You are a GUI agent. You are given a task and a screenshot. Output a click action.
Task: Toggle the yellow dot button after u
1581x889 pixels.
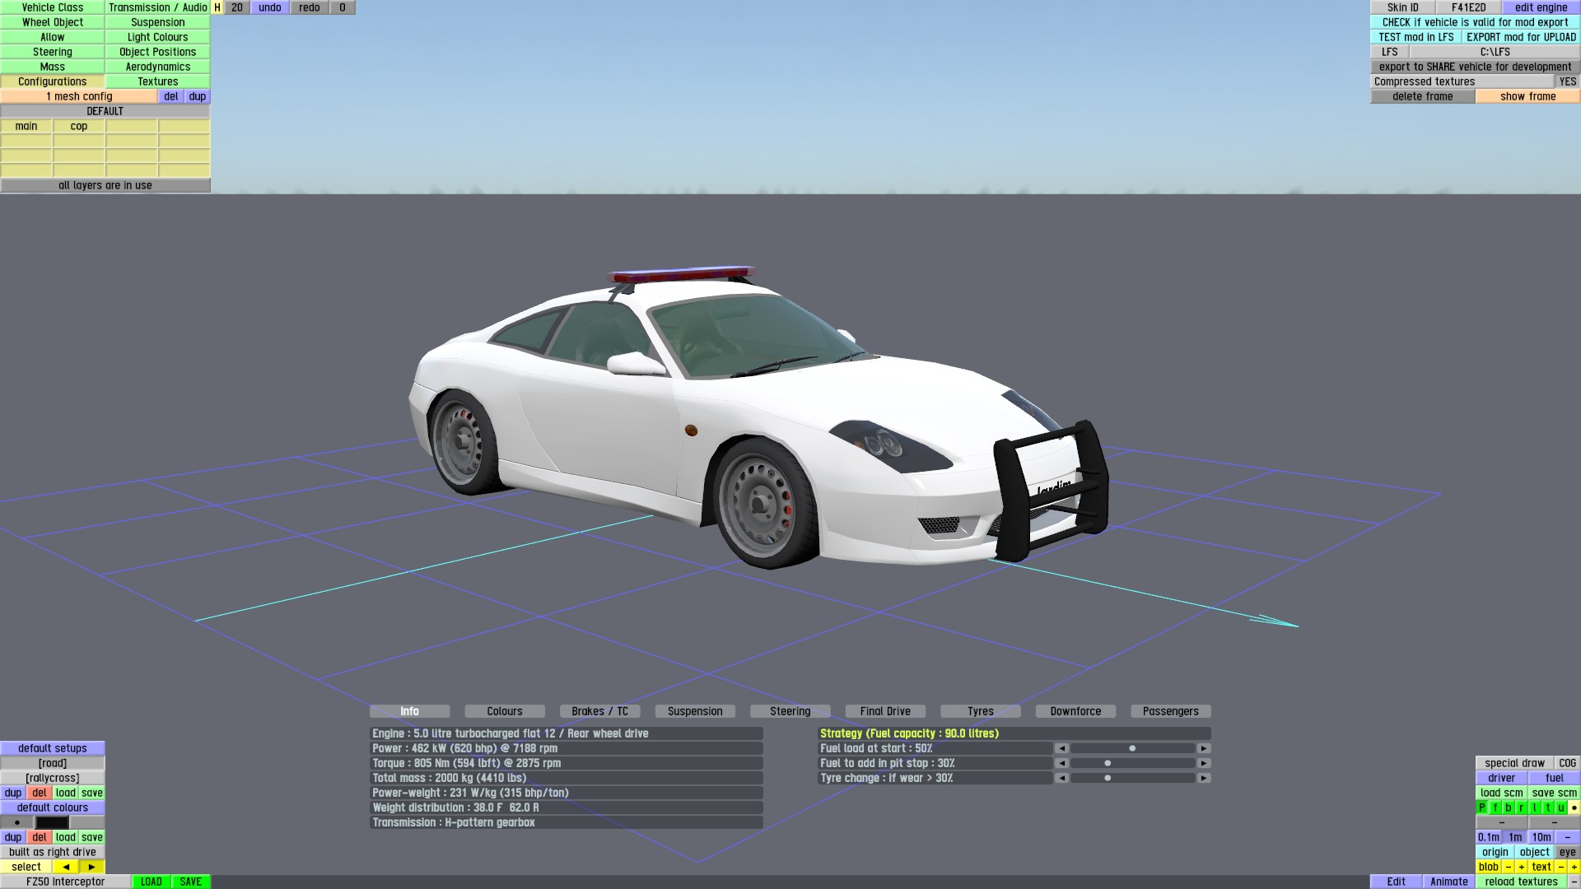tap(1574, 808)
